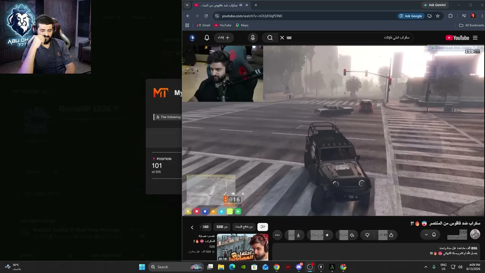Open the SXB channel avatar

coord(475,234)
